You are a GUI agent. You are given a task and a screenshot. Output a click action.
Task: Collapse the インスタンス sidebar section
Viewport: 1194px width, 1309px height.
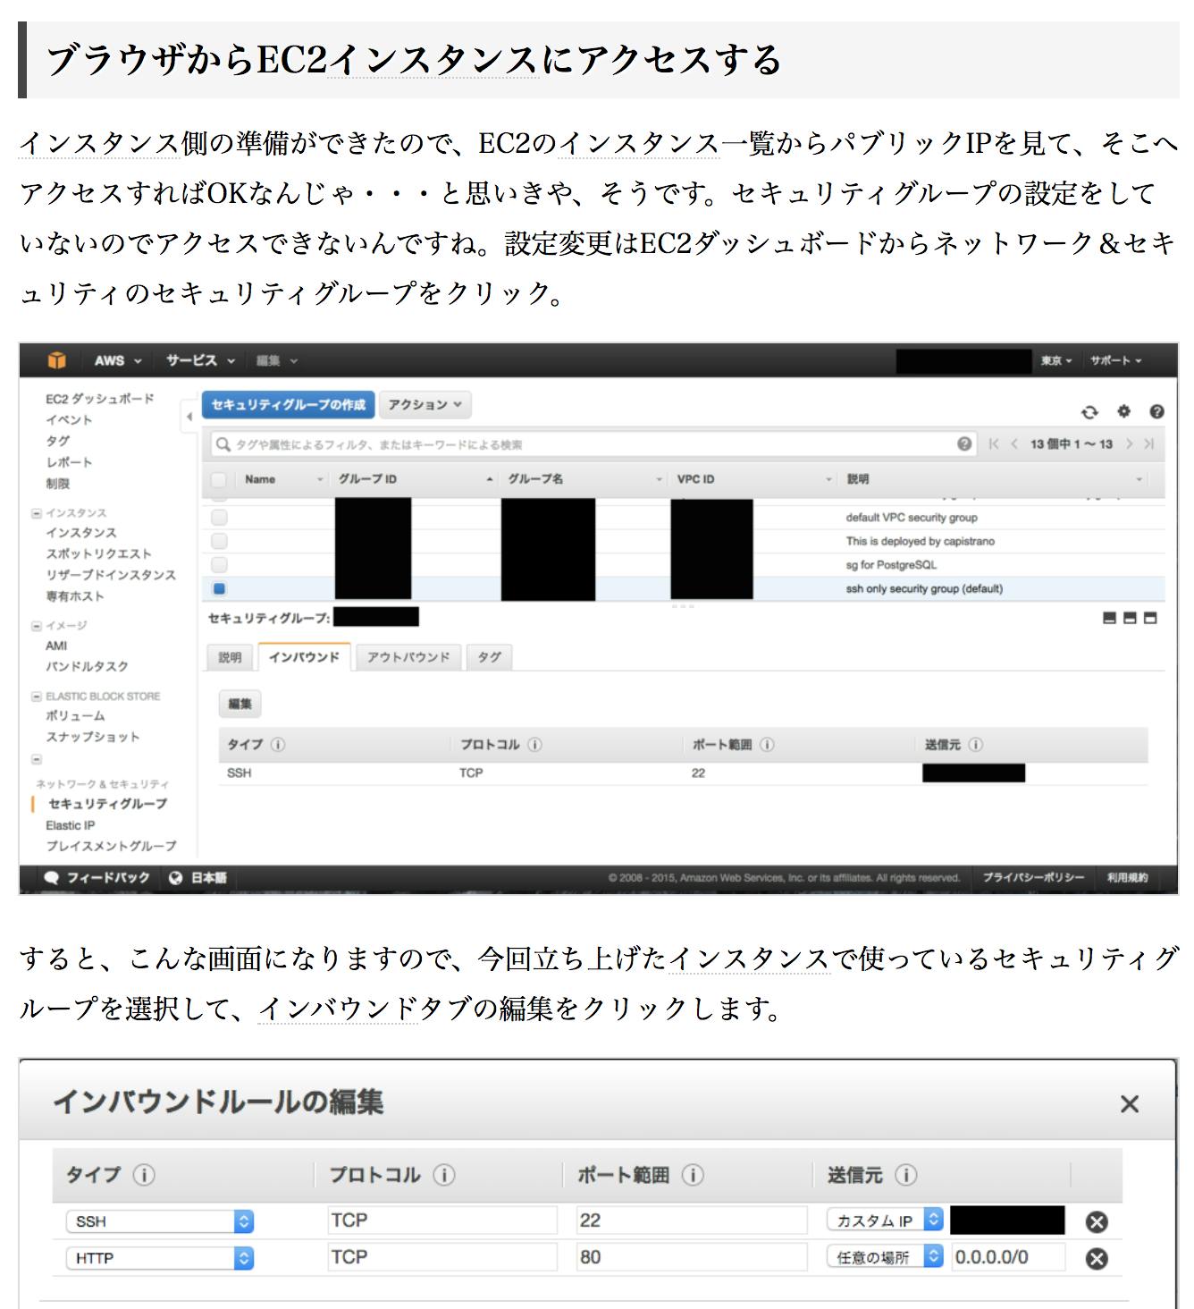tap(37, 513)
